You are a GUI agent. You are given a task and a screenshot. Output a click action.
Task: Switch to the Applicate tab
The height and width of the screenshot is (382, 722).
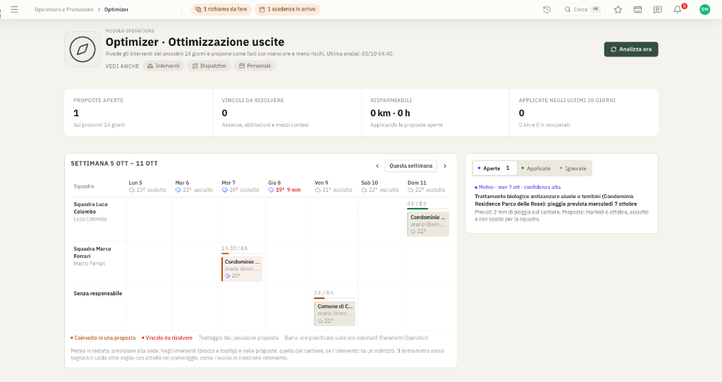pyautogui.click(x=536, y=168)
